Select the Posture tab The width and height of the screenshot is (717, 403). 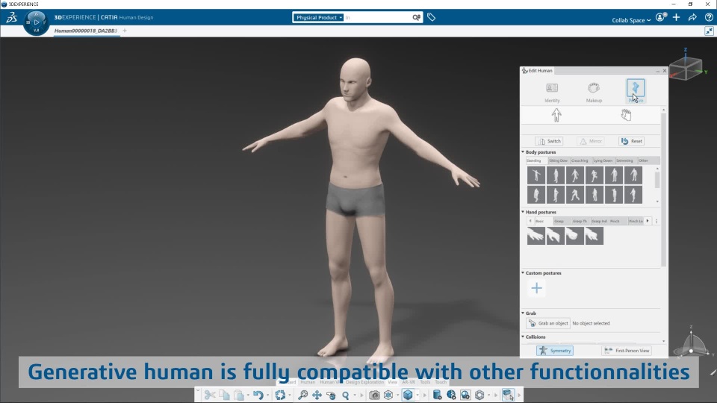click(x=636, y=91)
